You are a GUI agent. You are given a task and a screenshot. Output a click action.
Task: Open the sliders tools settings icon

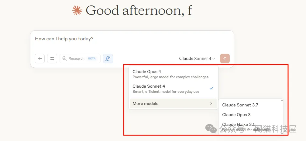[52, 59]
